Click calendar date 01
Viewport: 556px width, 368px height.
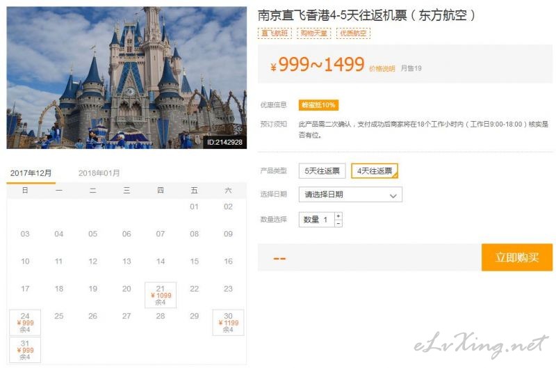point(194,207)
